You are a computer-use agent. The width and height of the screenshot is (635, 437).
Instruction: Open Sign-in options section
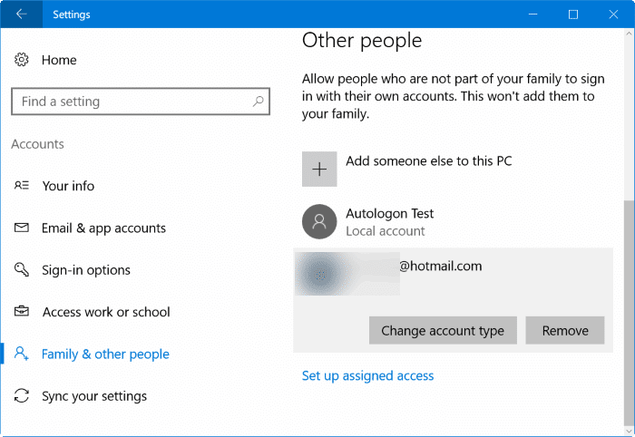click(86, 270)
